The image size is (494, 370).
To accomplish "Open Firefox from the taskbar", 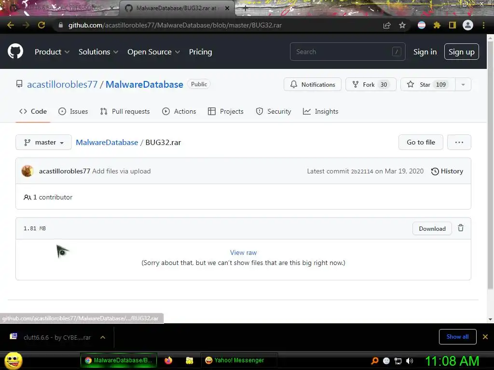I will 168,360.
